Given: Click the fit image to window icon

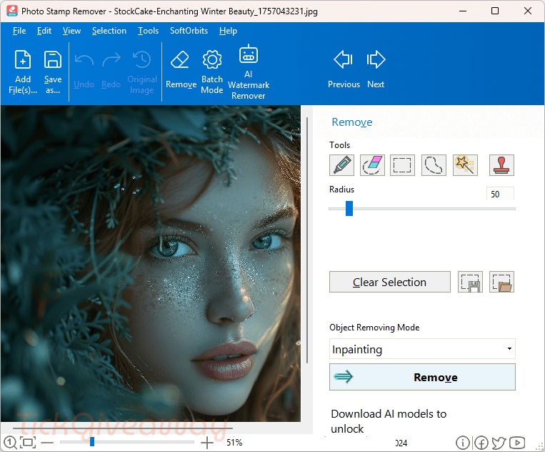Looking at the screenshot, I should [x=28, y=443].
